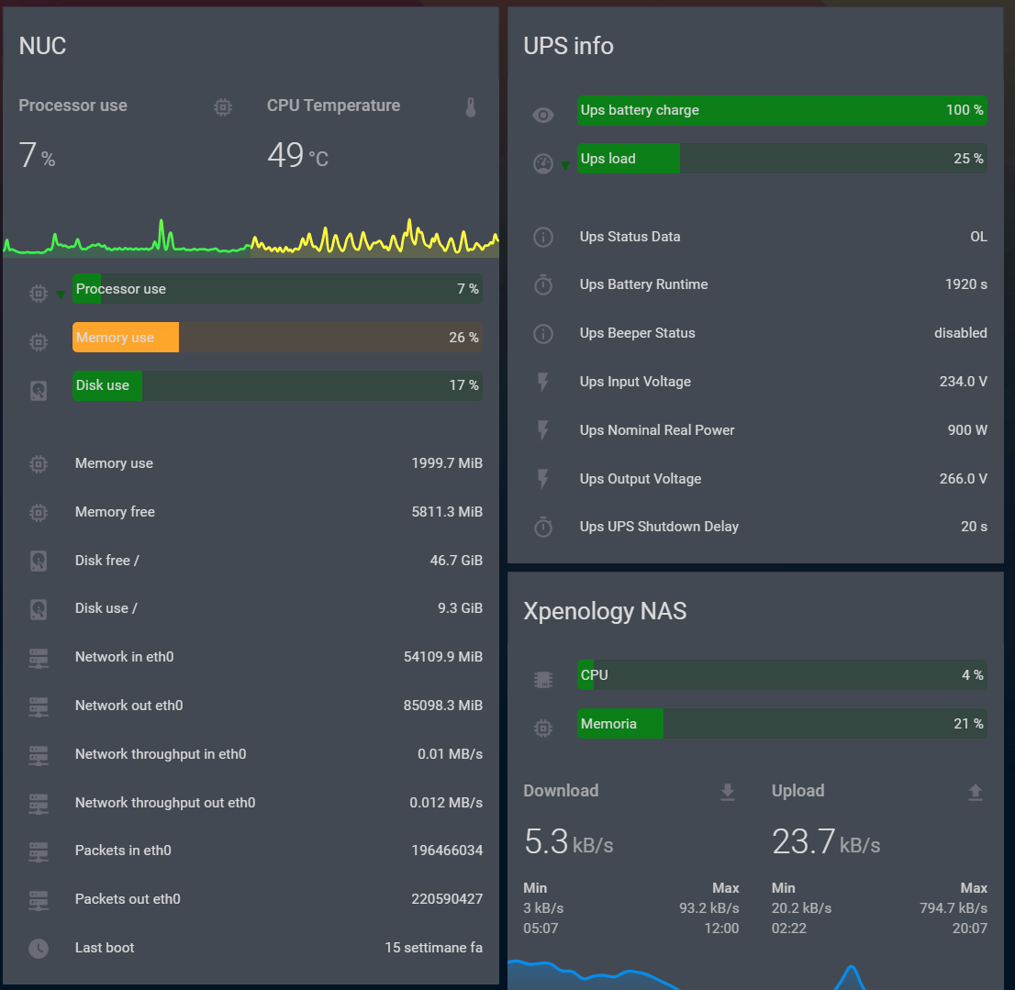Click the processor and temperature history graph
The width and height of the screenshot is (1015, 990).
(251, 239)
